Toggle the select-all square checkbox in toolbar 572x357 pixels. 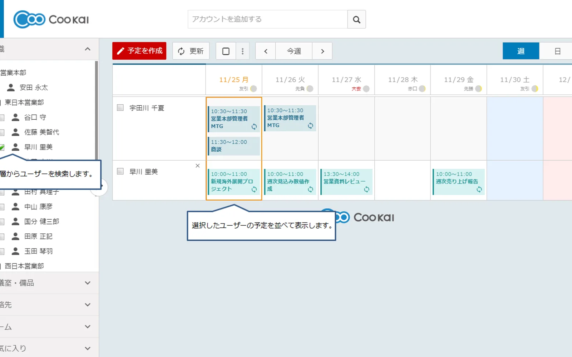click(x=226, y=51)
